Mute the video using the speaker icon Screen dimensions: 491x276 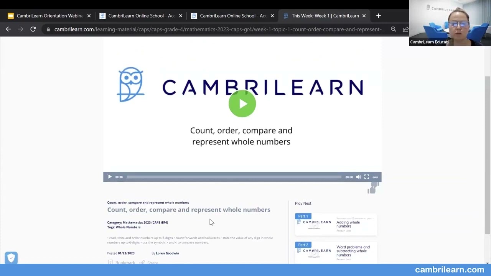[358, 177]
